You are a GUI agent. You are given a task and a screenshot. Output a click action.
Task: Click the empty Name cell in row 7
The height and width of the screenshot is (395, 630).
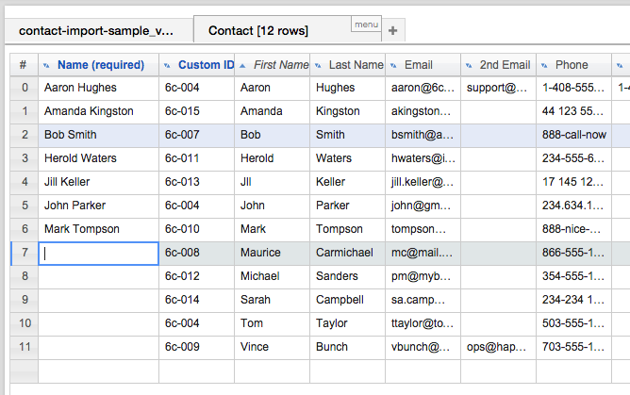click(x=98, y=253)
